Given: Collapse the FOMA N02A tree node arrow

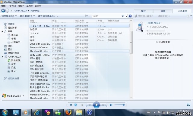Looking at the screenshot, I should 2,57.
